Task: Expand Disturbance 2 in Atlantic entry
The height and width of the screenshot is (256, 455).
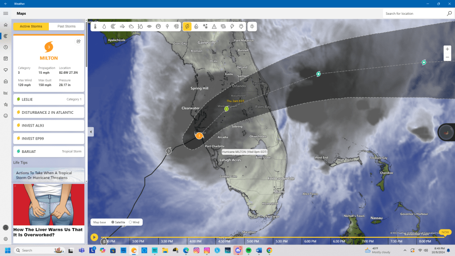Action: pyautogui.click(x=49, y=112)
